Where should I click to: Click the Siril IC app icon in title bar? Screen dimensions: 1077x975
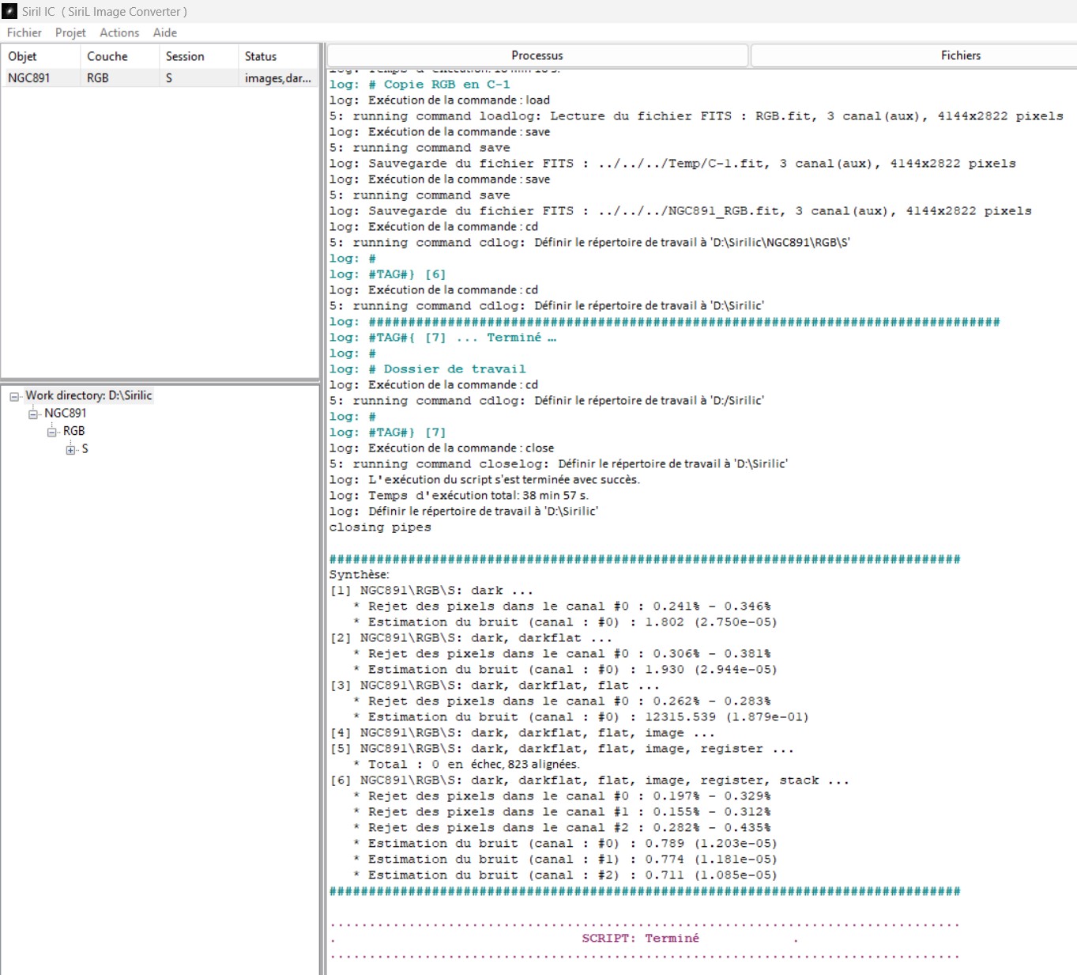point(9,11)
